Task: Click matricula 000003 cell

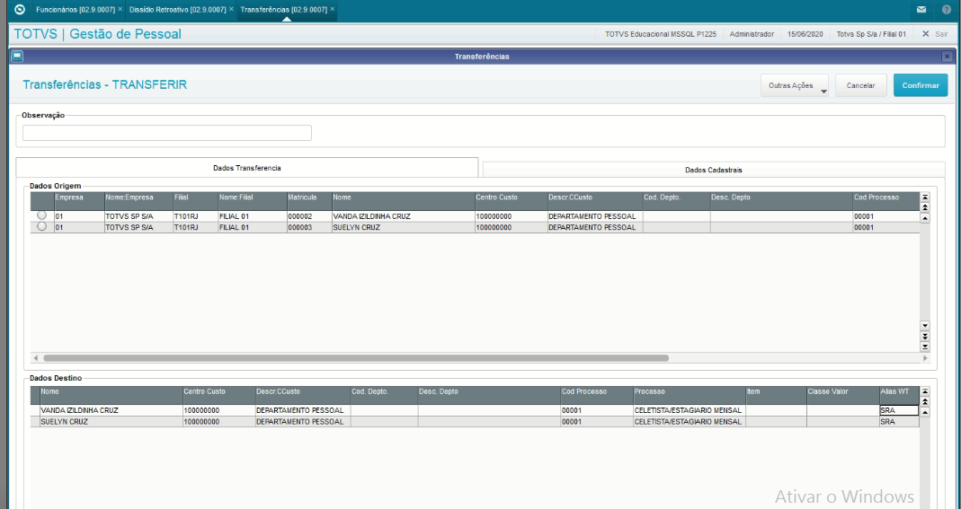Action: pyautogui.click(x=309, y=228)
